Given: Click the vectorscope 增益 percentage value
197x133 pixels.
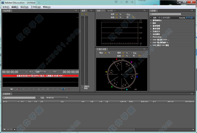Looking at the screenshot, I should 105,53.
